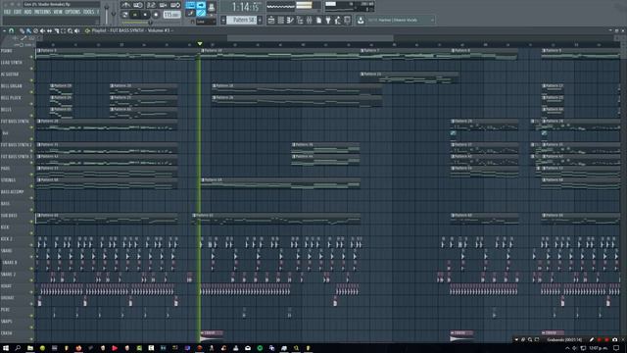Open the VIEW menu
The width and height of the screenshot is (627, 353).
[x=58, y=12]
